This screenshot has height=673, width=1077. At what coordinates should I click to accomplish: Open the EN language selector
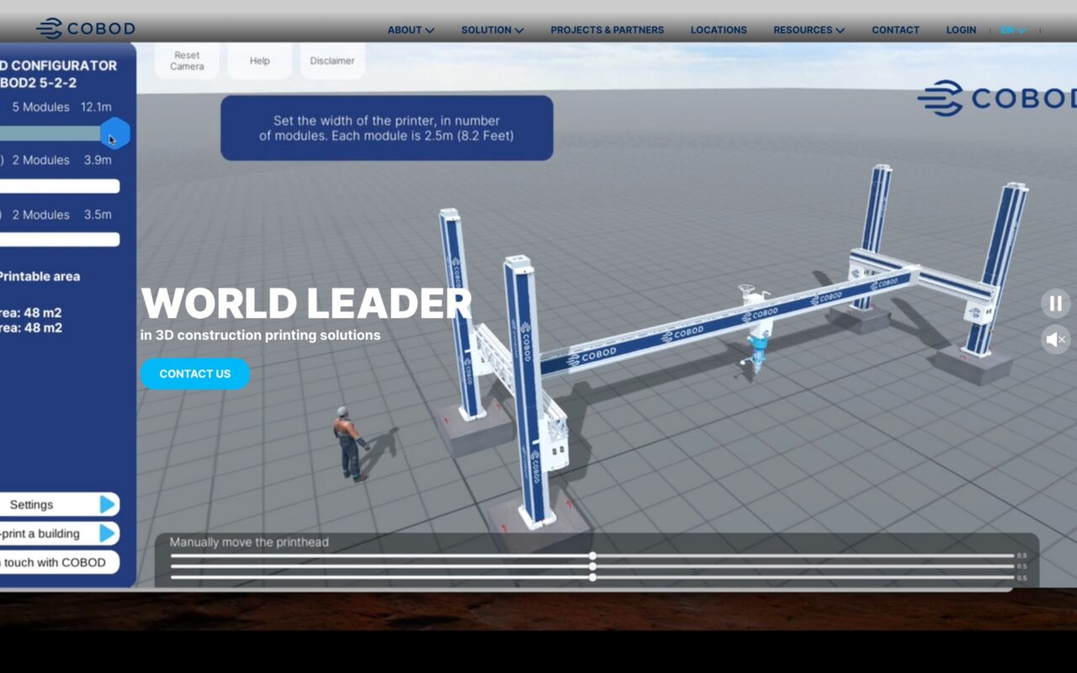[1013, 29]
